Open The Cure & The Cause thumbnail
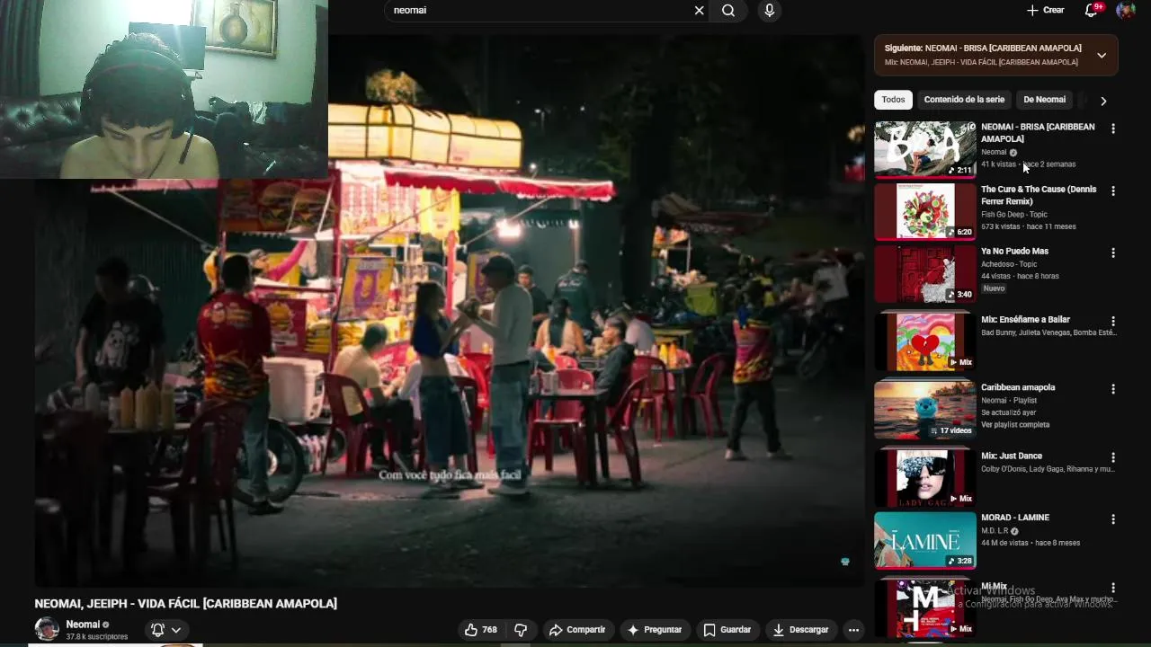1151x647 pixels. [x=924, y=211]
